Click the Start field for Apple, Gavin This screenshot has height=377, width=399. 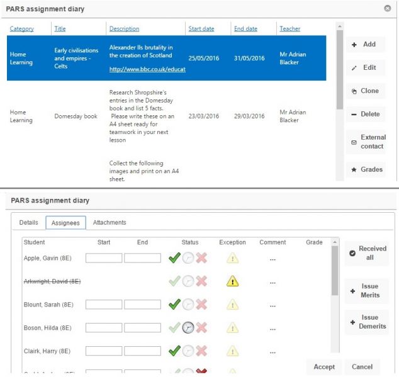(x=104, y=258)
